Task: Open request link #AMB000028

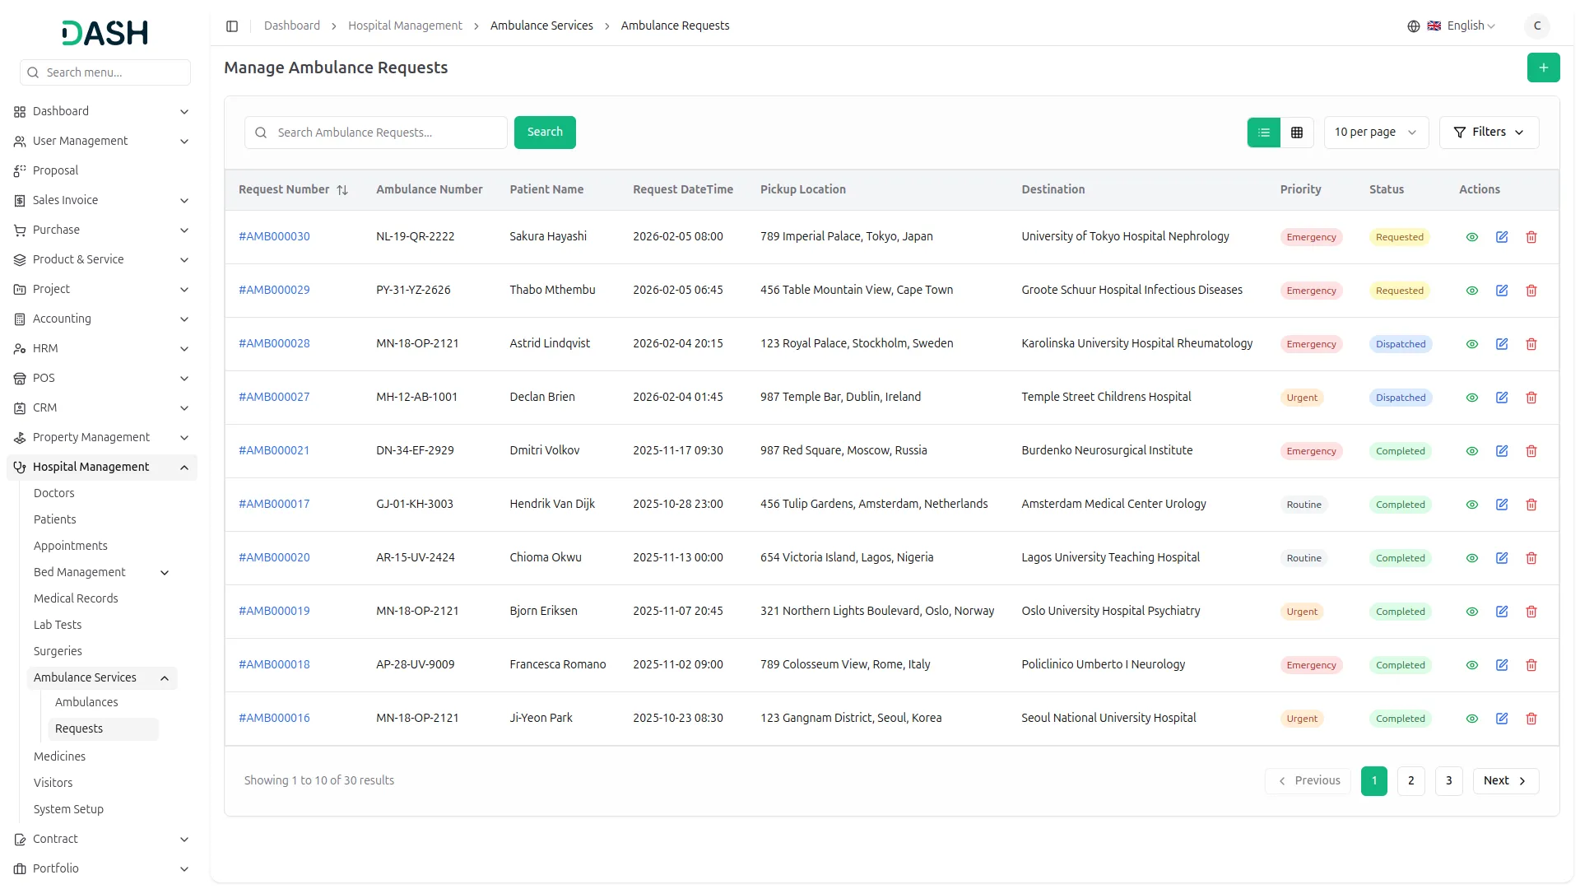Action: (x=274, y=343)
